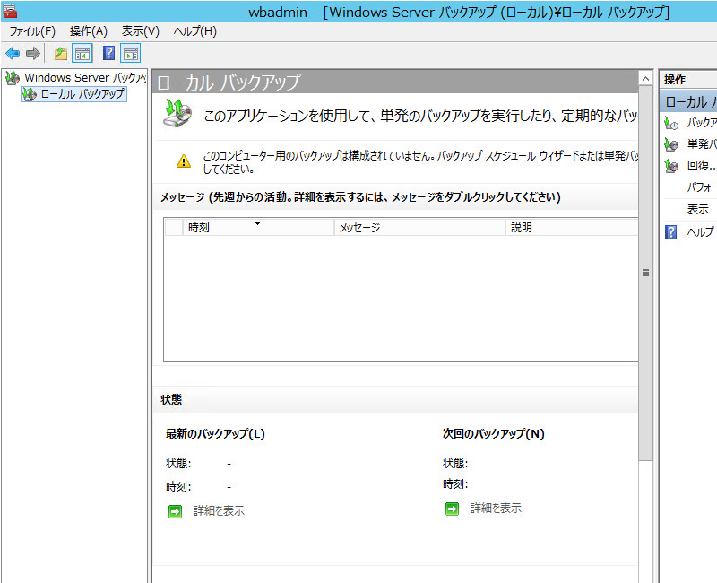Click the backup not configured warning text

click(x=420, y=162)
